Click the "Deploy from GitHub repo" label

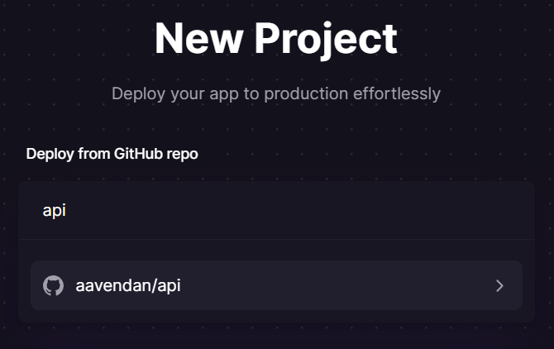[112, 154]
